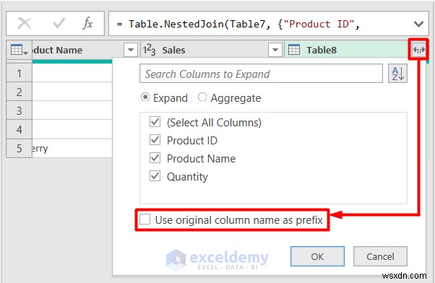Select the Aggregate radio button

(x=202, y=97)
